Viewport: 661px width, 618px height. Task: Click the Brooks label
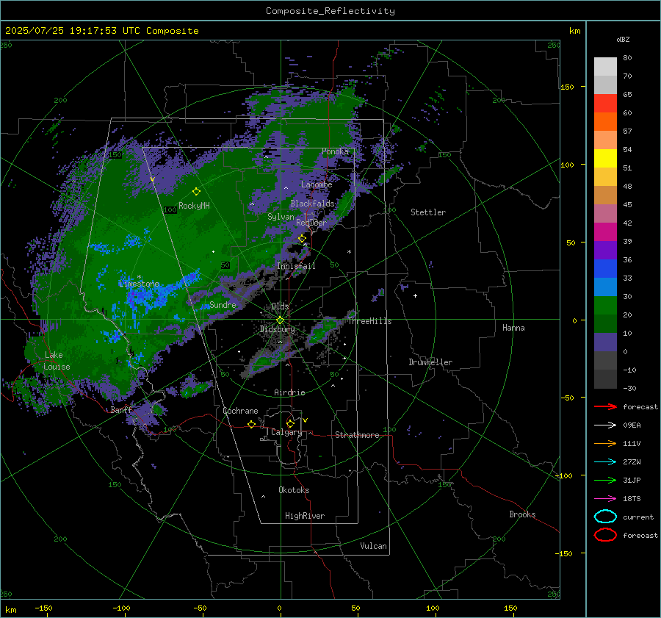(x=522, y=514)
